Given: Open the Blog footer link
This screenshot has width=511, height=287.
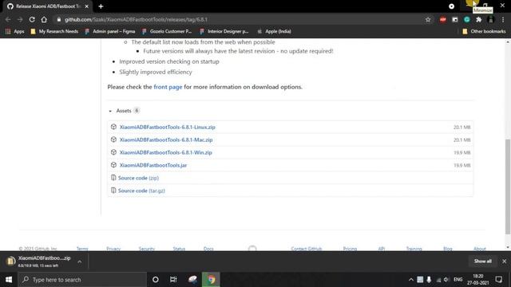Looking at the screenshot, I should [448, 249].
